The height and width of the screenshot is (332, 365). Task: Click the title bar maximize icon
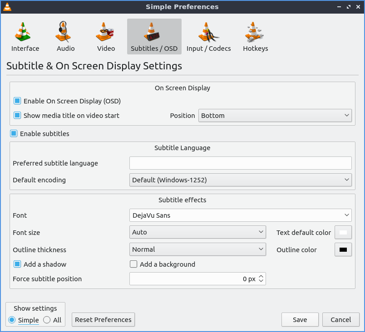(x=348, y=7)
